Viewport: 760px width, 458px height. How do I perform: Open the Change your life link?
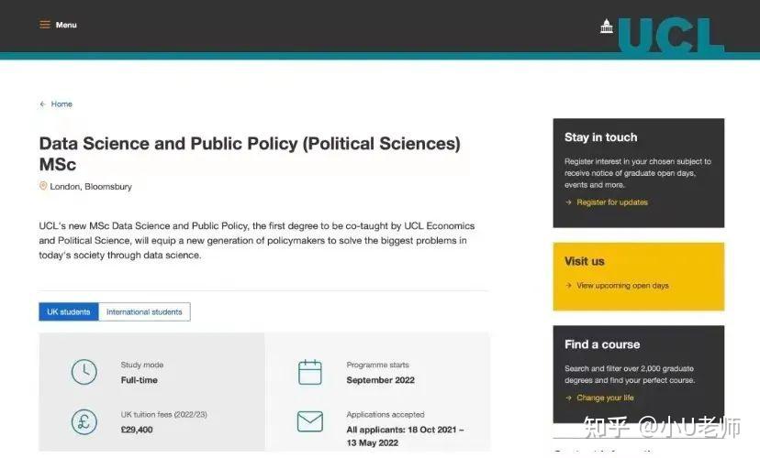point(605,398)
